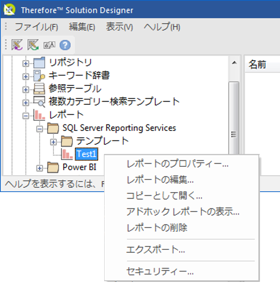Click the Therefore app logo icon
Viewport: 280px width, 282px height.
pyautogui.click(x=9, y=9)
